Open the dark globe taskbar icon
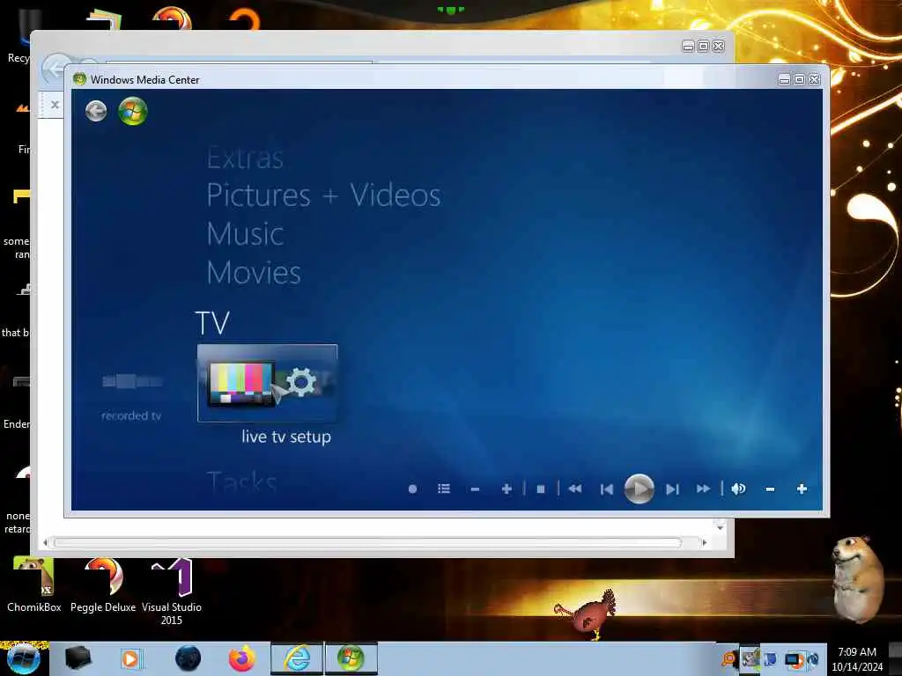This screenshot has width=902, height=676. 189,658
